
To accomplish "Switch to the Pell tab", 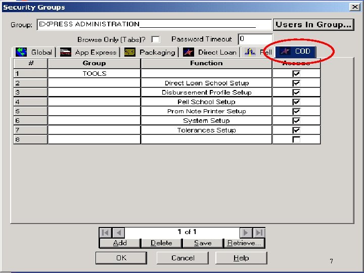I will [x=258, y=52].
